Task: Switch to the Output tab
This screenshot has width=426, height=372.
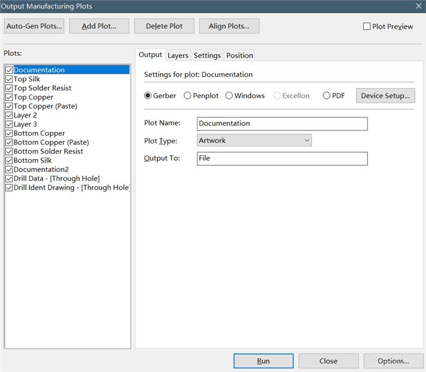Action: tap(150, 55)
